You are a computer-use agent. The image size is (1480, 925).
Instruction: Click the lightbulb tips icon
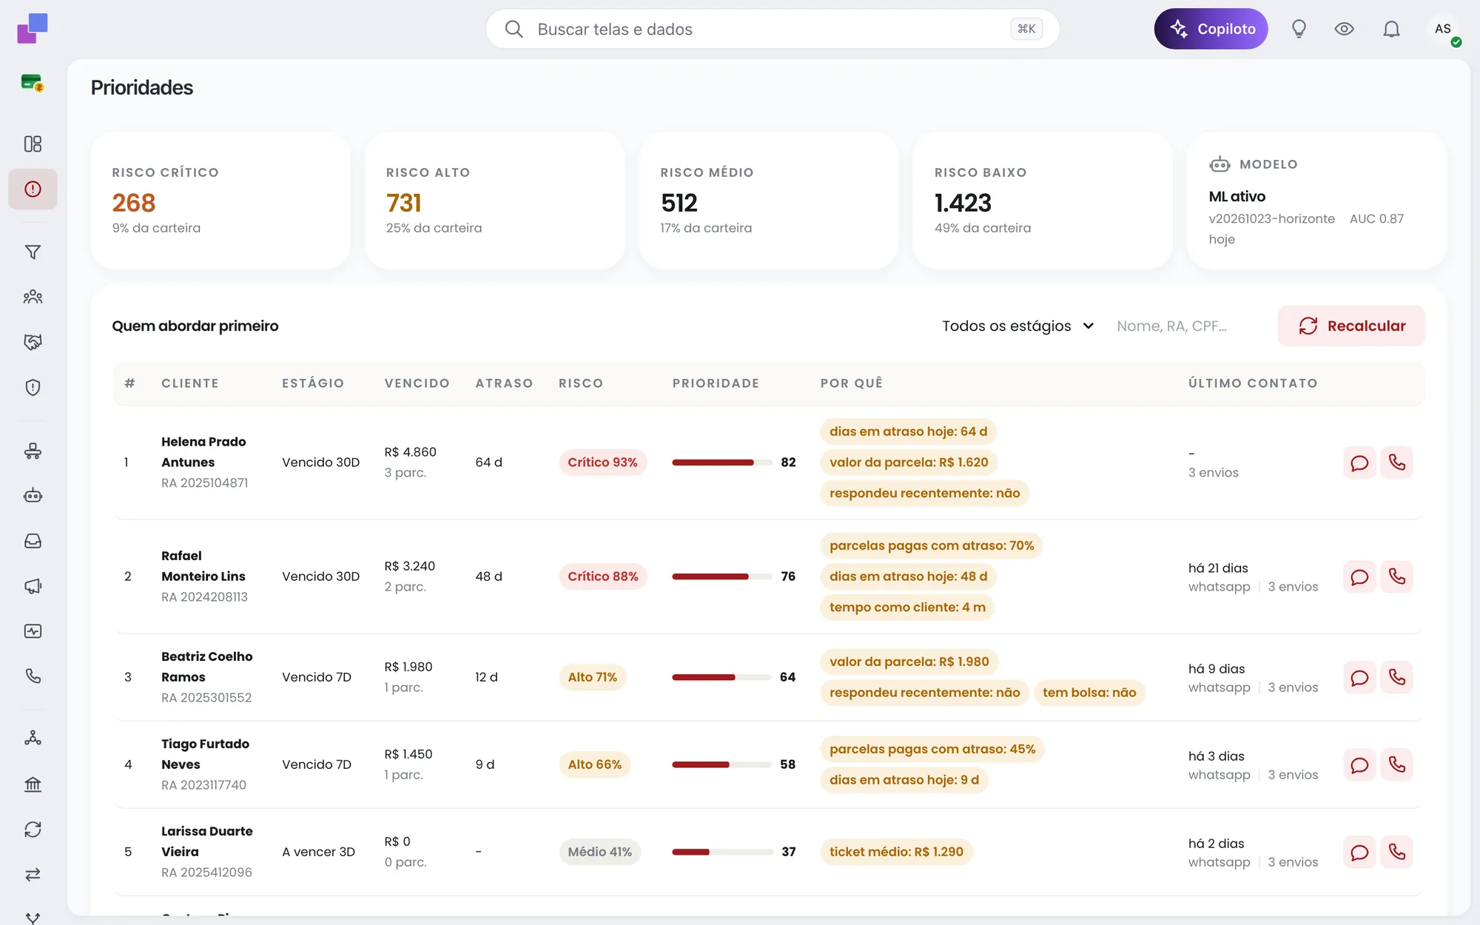[1299, 29]
